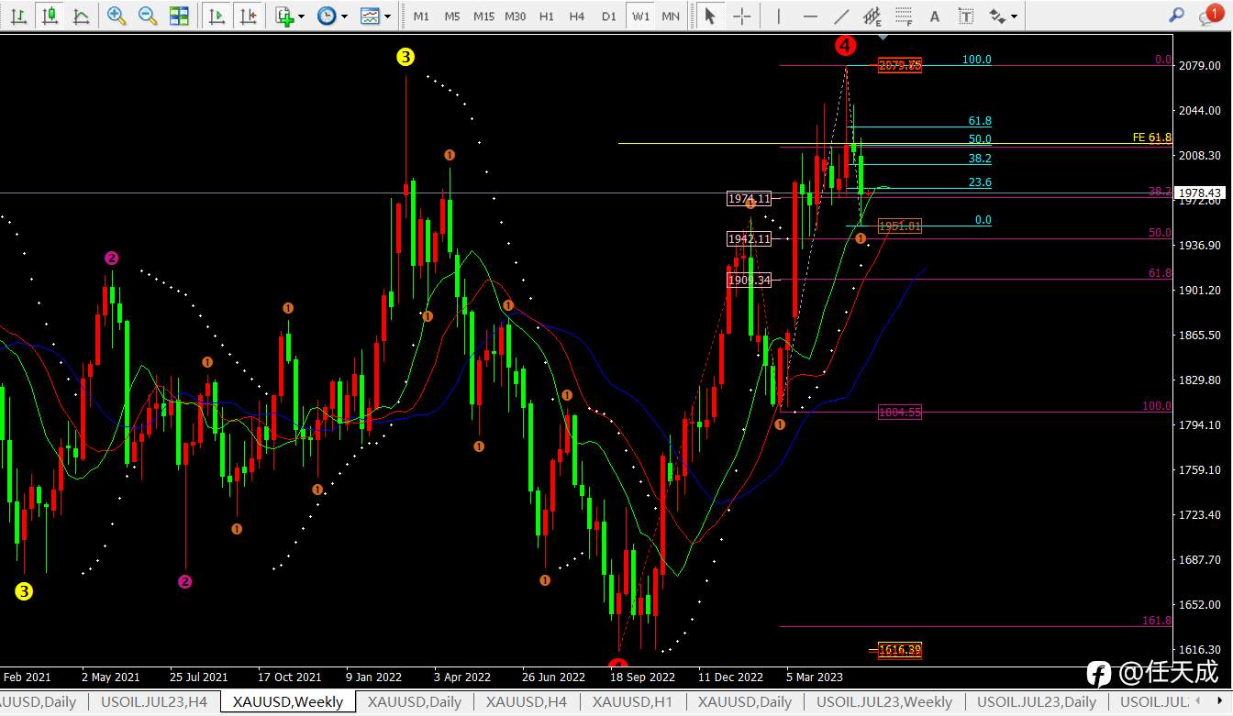
Task: Set timeframe to M30
Action: (x=516, y=17)
